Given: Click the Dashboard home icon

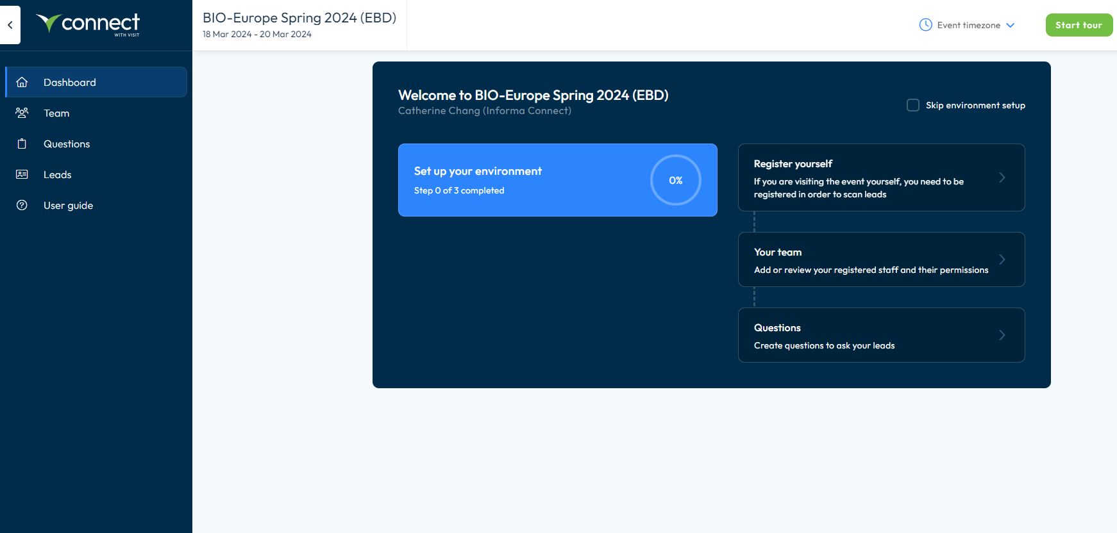Looking at the screenshot, I should click(22, 82).
